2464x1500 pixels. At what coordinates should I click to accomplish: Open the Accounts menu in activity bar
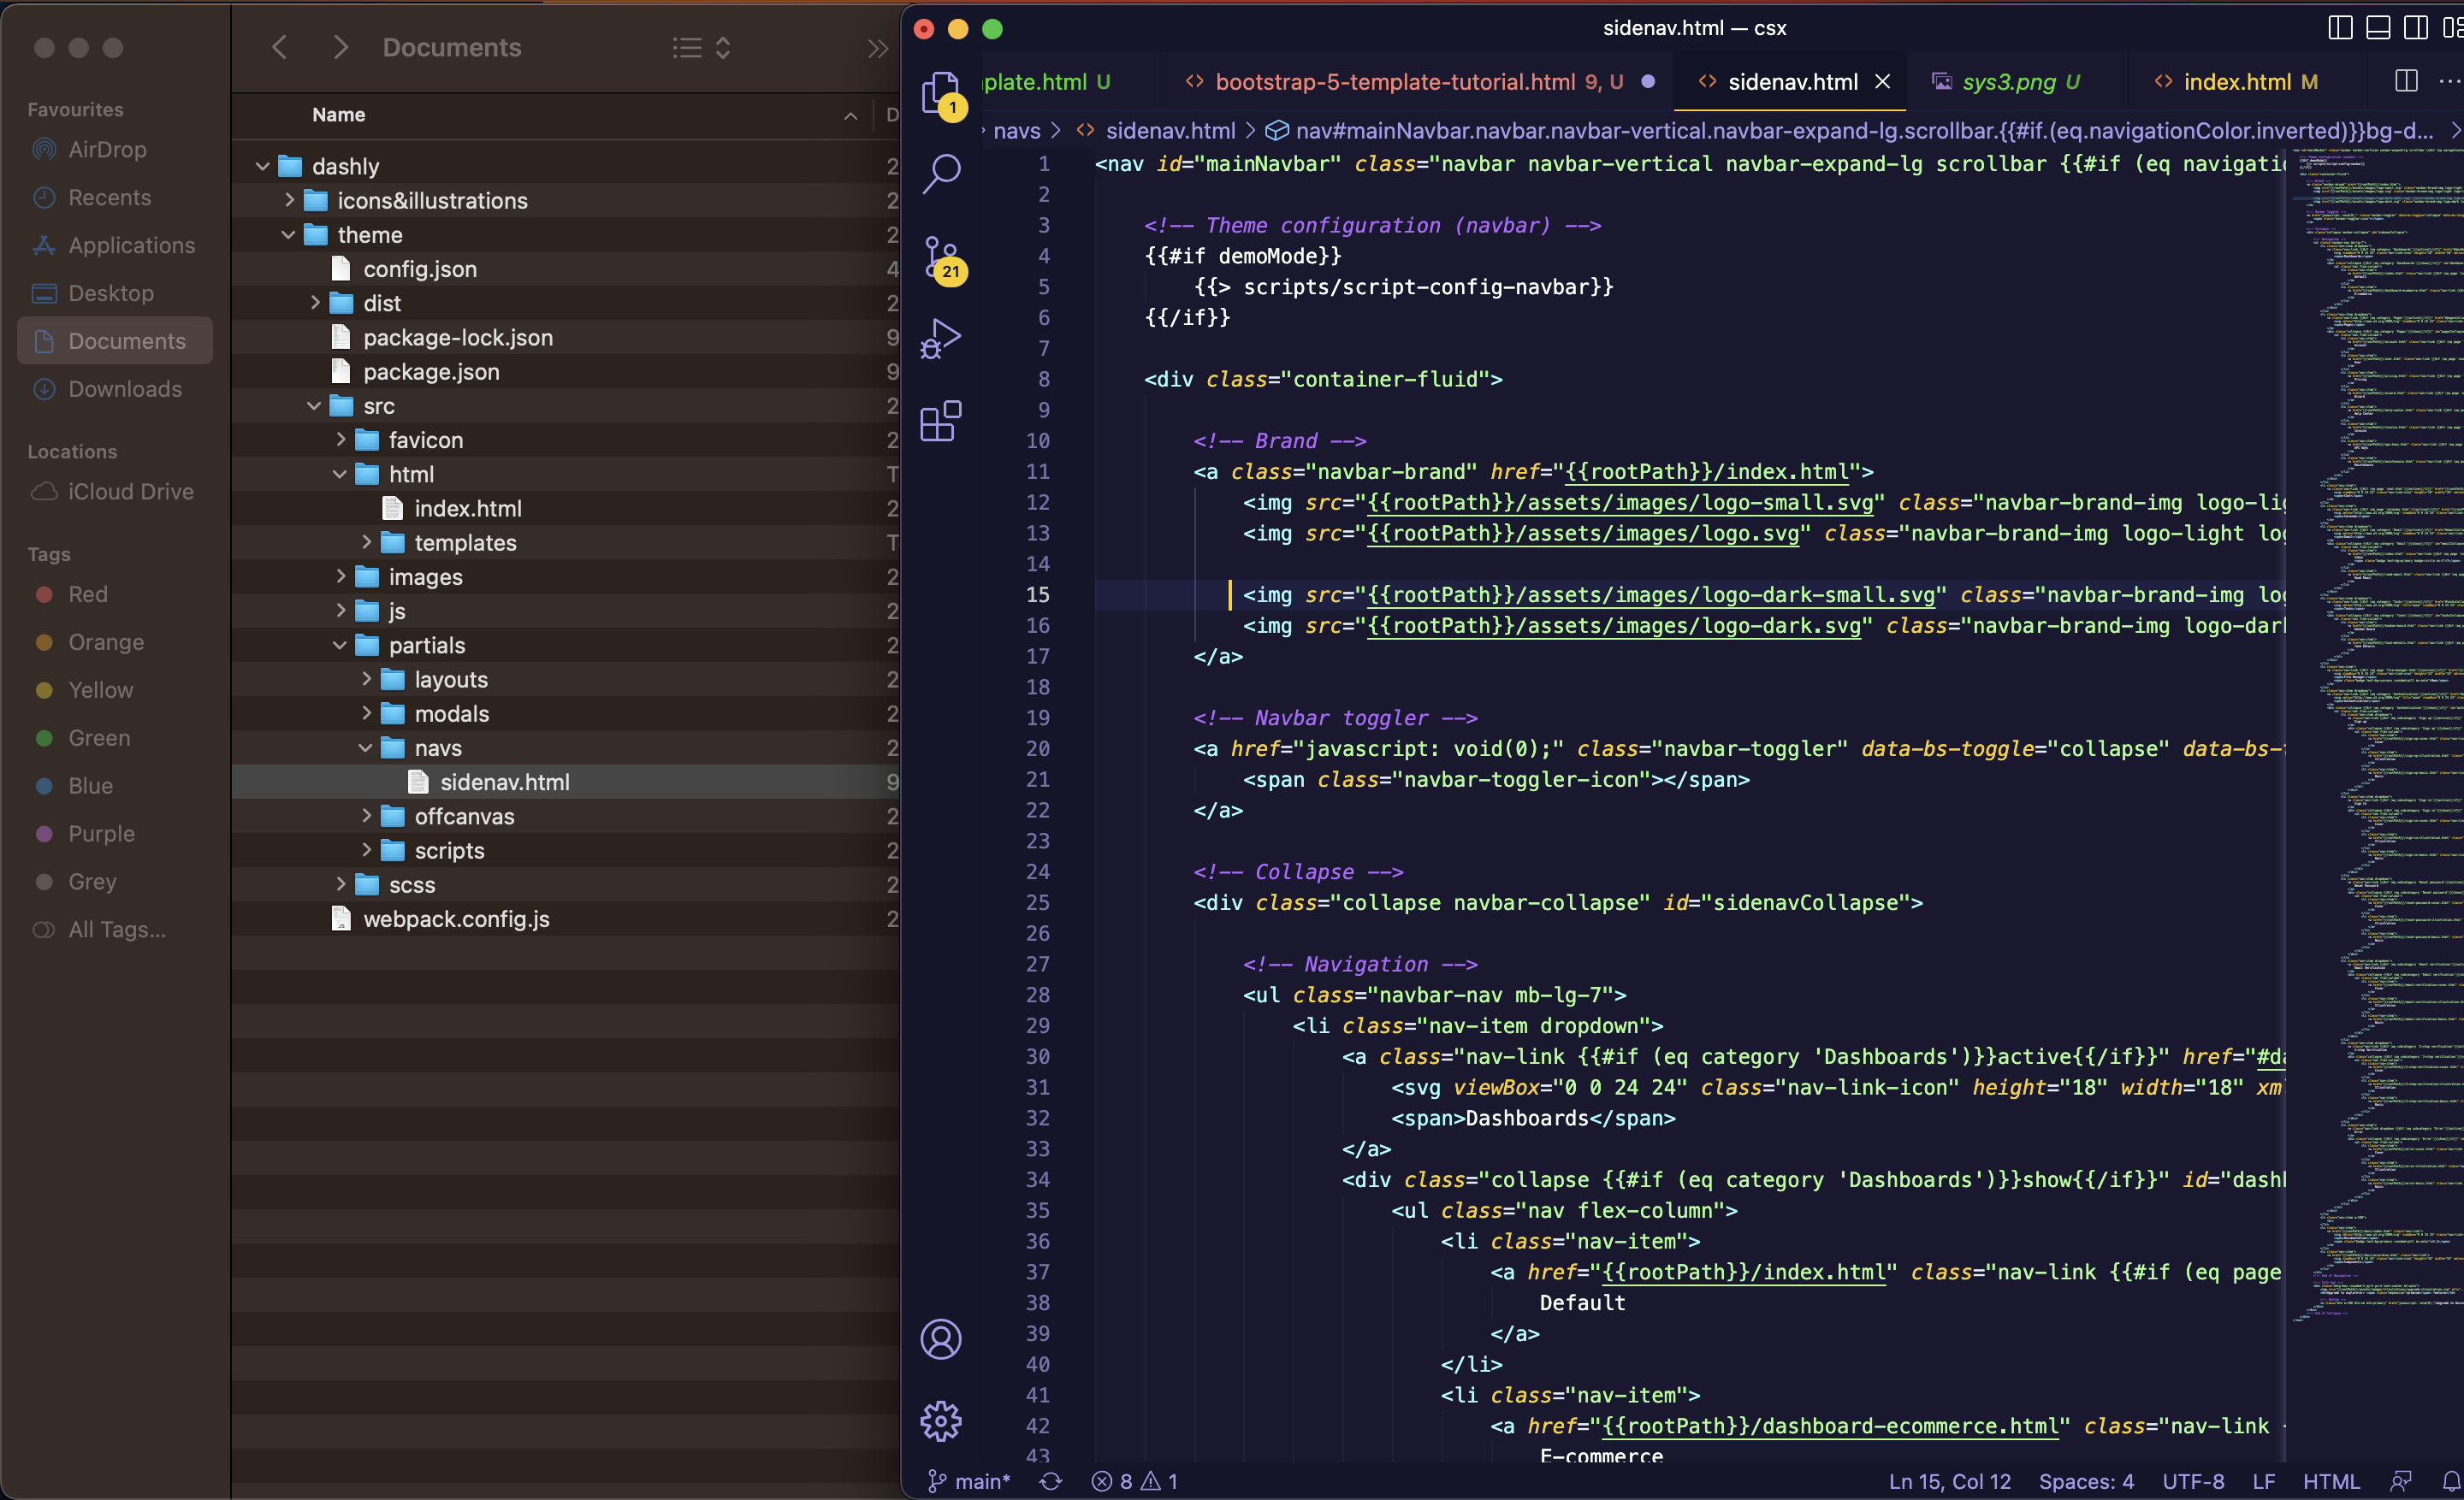point(941,1338)
